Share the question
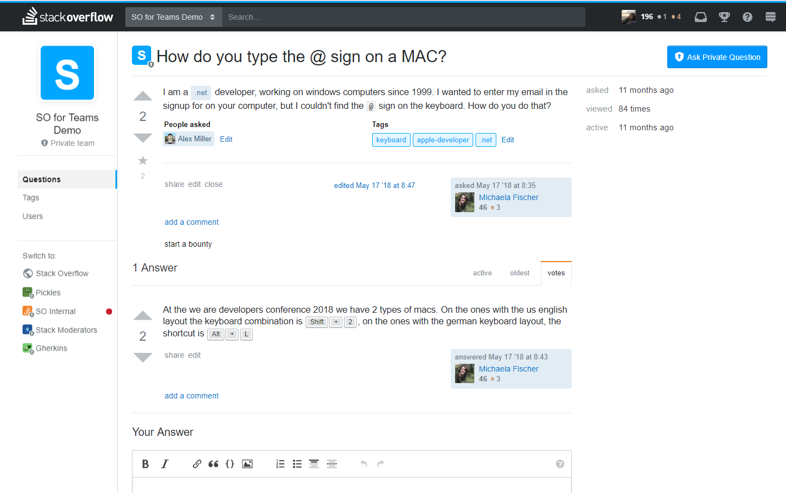Screen dimensions: 786x493 click(174, 185)
